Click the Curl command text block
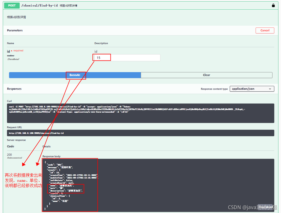 (x=140, y=113)
